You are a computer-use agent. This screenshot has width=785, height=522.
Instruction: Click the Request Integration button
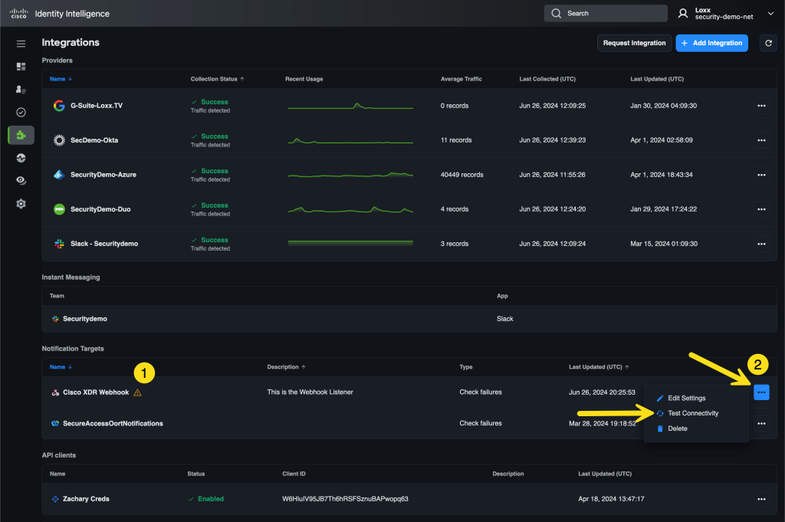point(634,43)
